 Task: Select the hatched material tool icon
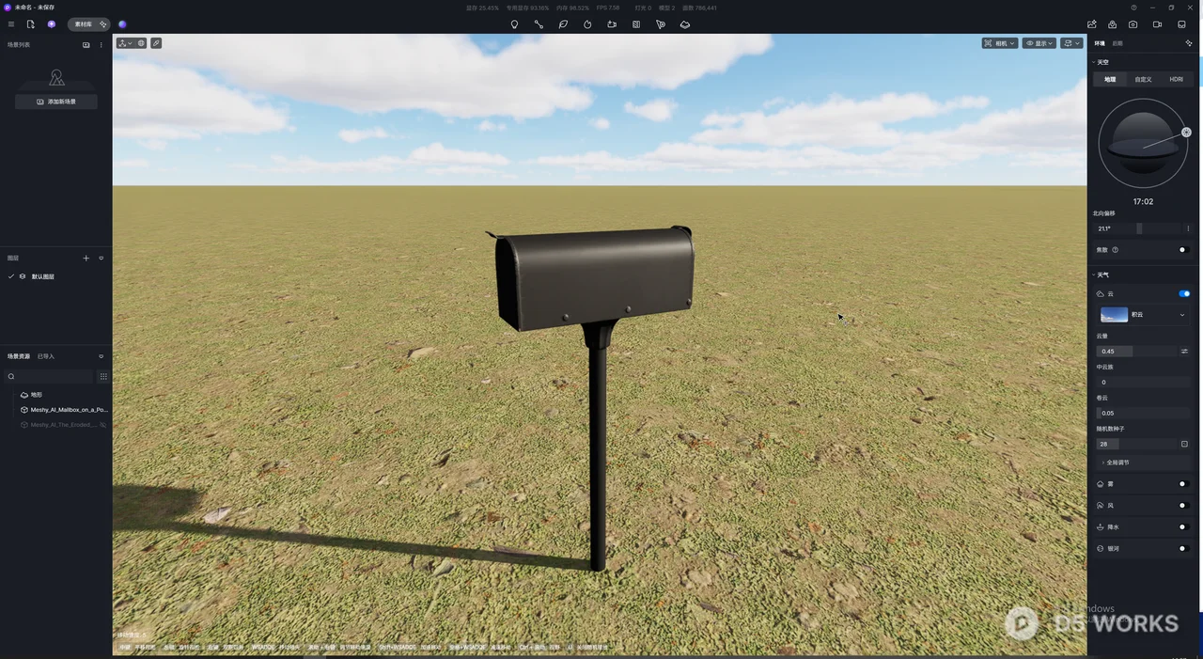coord(636,24)
